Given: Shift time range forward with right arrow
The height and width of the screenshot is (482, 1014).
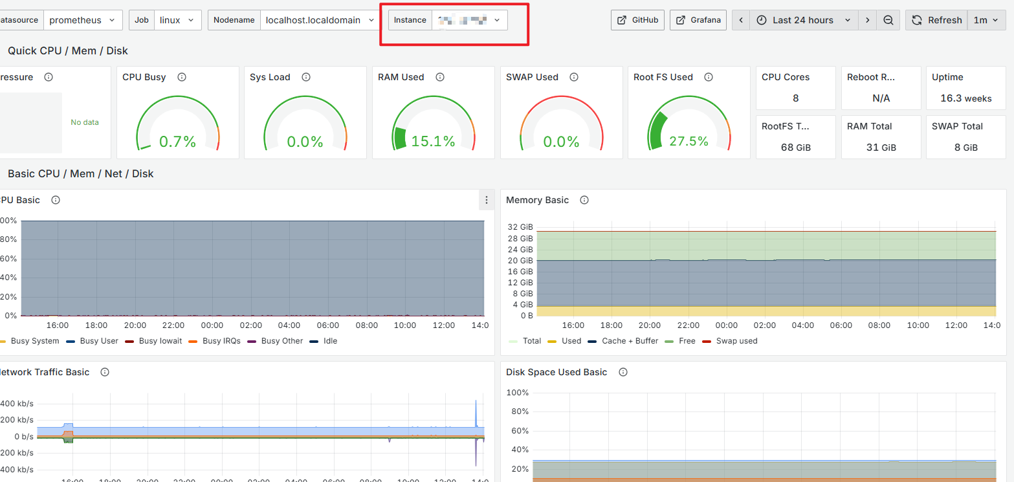Looking at the screenshot, I should tap(868, 20).
